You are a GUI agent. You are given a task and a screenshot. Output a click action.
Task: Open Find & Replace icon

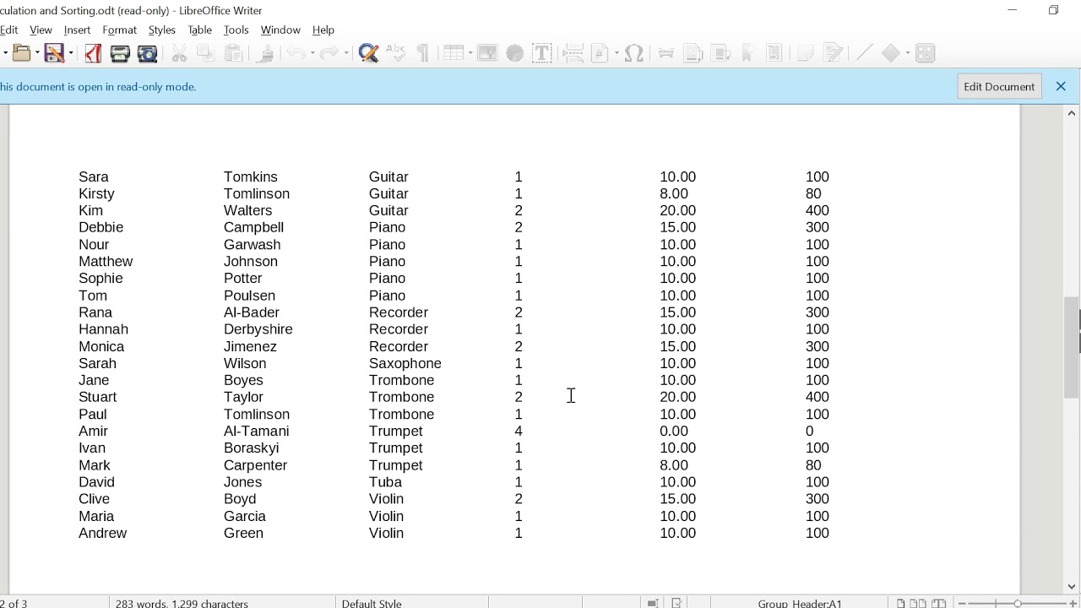(368, 53)
